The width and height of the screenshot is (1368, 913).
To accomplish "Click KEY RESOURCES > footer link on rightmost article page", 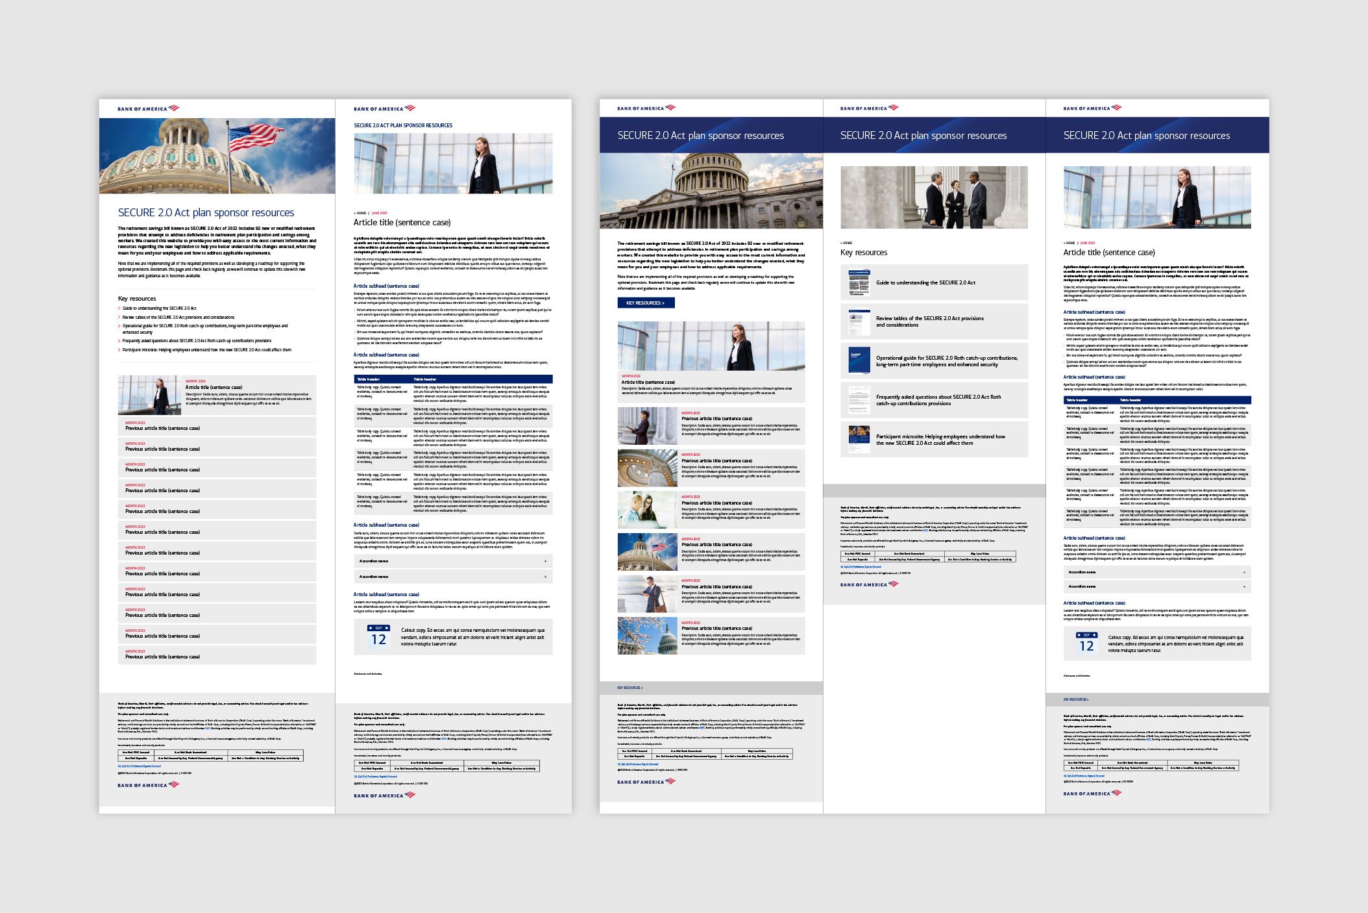I will pos(1076,699).
